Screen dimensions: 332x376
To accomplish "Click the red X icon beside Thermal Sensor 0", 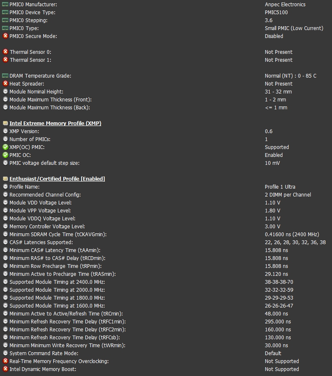I will [5, 52].
